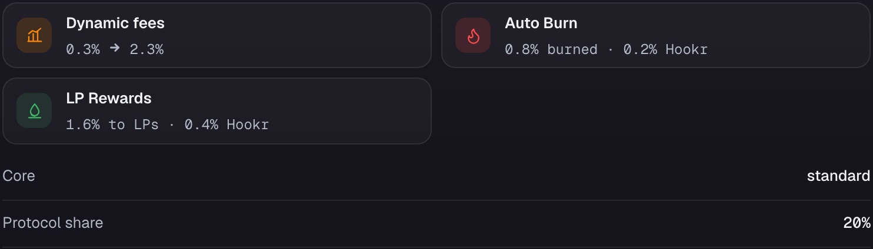Select the LP Rewards card
This screenshot has height=249, width=873.
click(217, 111)
